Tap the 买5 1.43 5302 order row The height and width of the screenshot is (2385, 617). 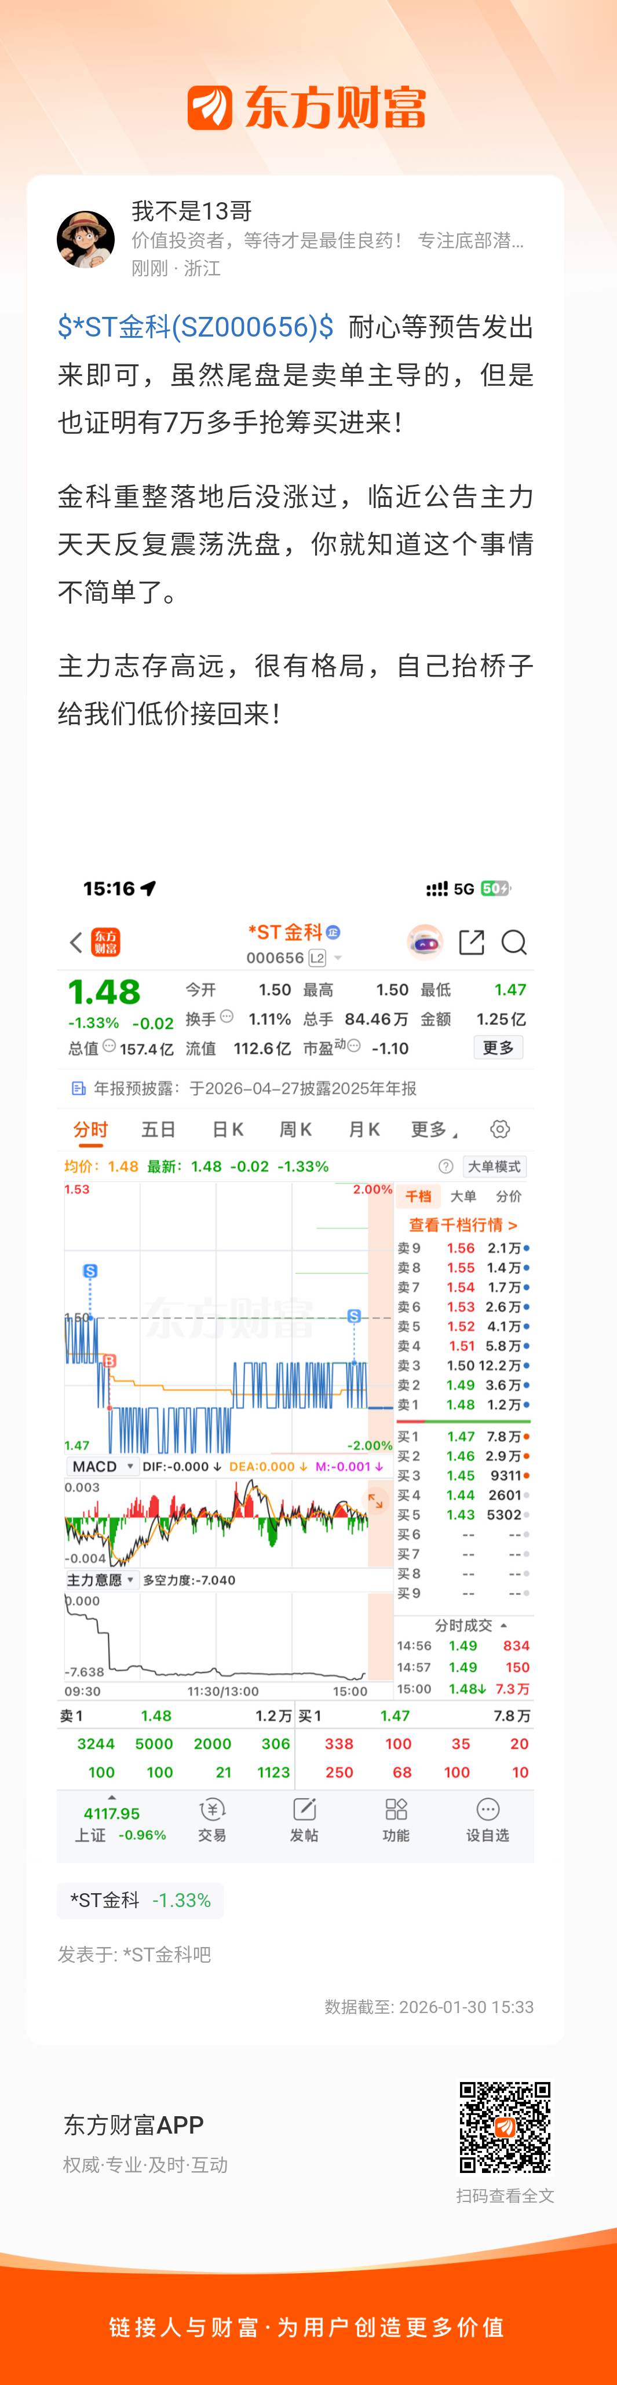click(463, 1515)
